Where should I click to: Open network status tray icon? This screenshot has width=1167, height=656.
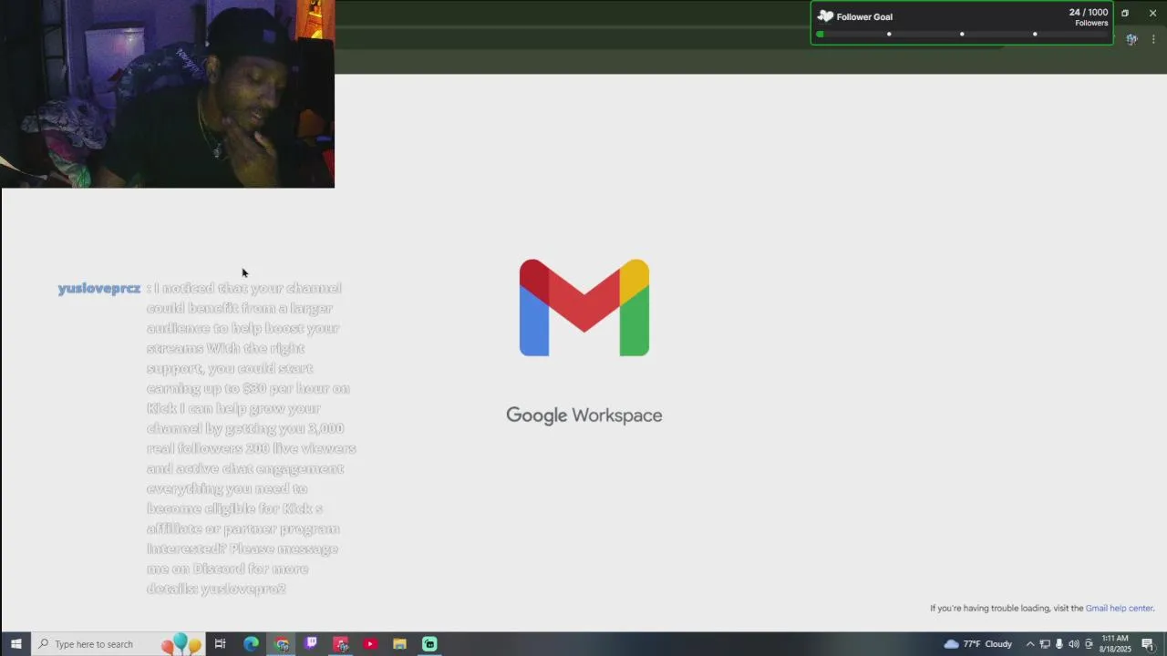coord(1045,644)
